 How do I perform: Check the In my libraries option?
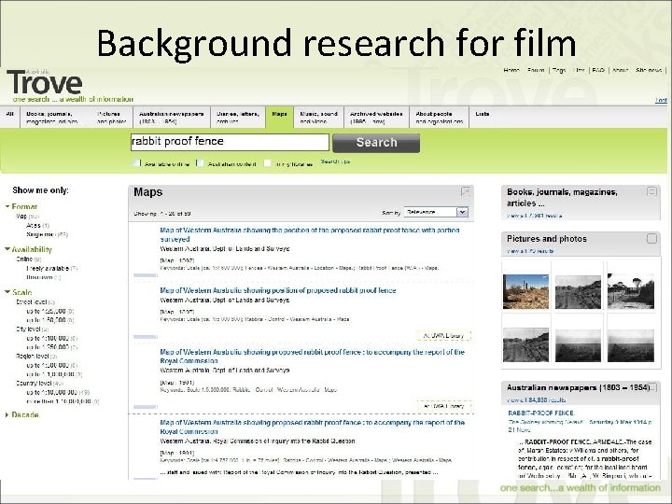[268, 163]
